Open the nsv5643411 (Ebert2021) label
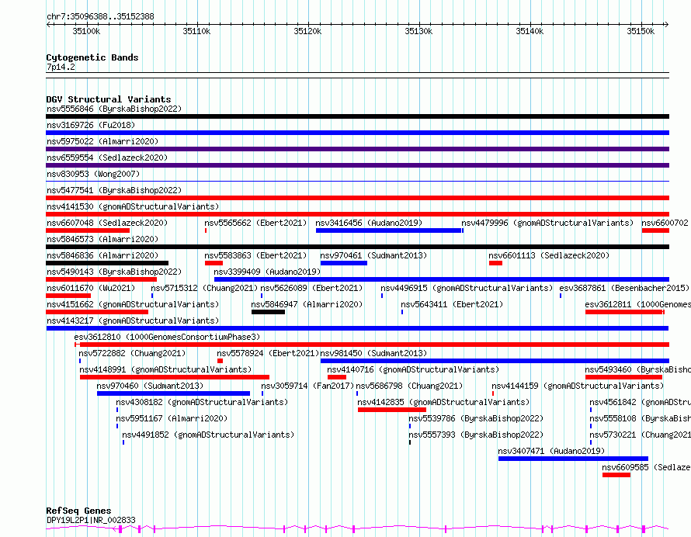This screenshot has height=537, width=691. point(452,304)
